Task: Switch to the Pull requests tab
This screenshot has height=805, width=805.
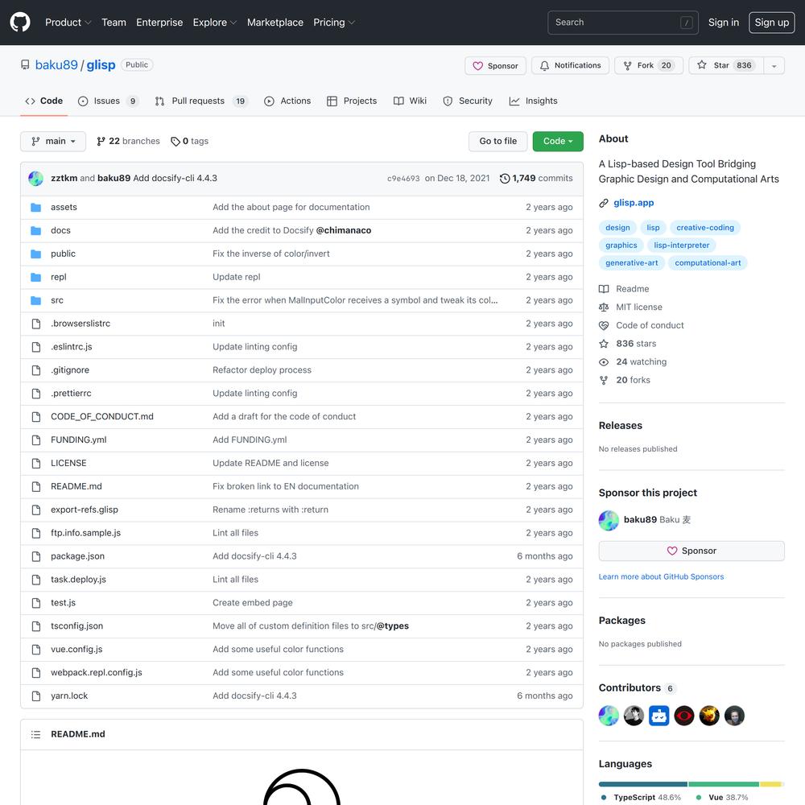Action: point(201,101)
